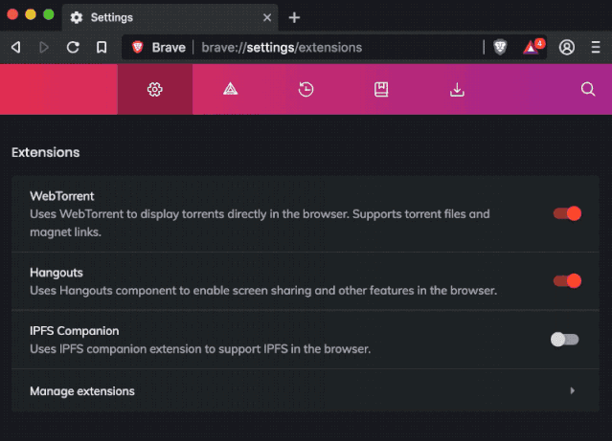The width and height of the screenshot is (612, 441).
Task: Expand the Manage extensions arrow
Action: tap(572, 390)
